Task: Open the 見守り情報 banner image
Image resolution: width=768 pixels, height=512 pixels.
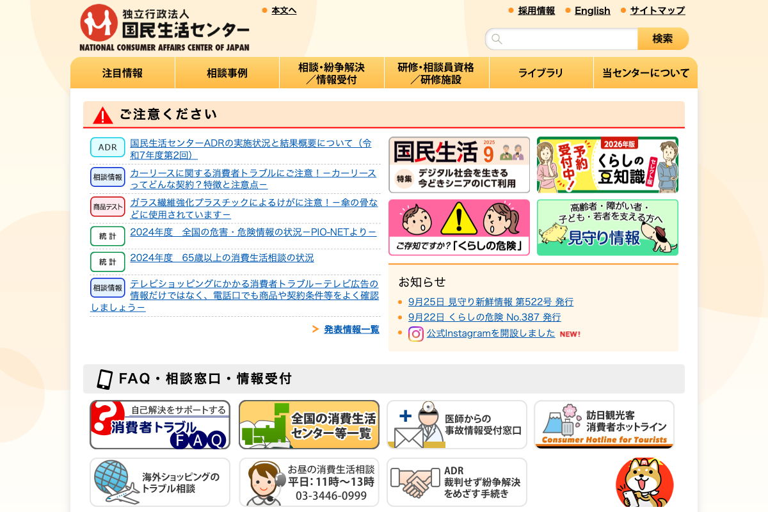Action: (x=607, y=227)
